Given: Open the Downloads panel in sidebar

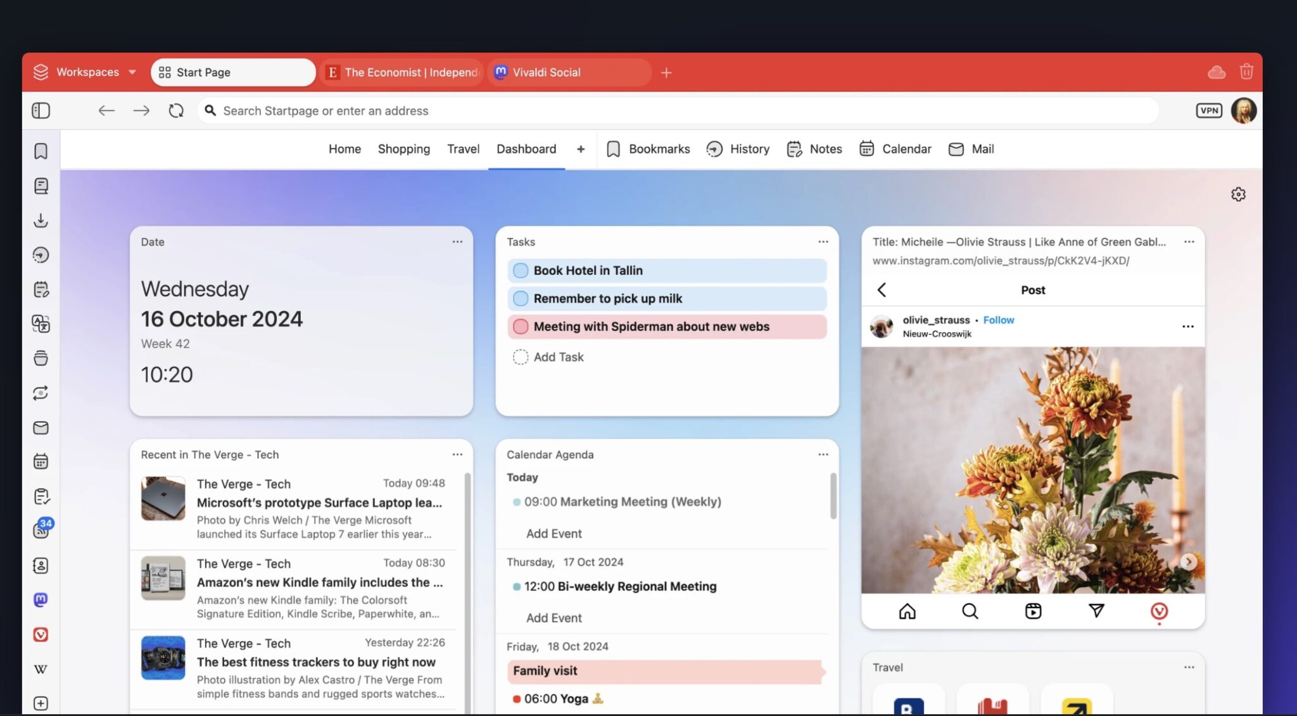Looking at the screenshot, I should (x=41, y=220).
